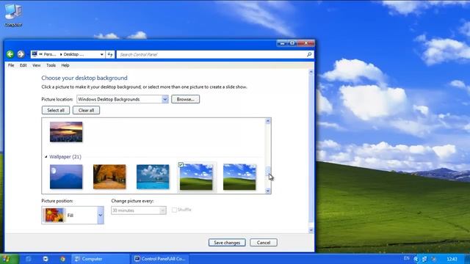Image resolution: width=470 pixels, height=264 pixels.
Task: Click the Show desktop strip beside the clock
Action: (x=466, y=259)
